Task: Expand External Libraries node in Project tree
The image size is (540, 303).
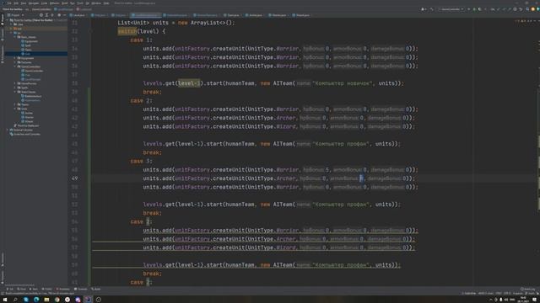Action: click(8, 130)
